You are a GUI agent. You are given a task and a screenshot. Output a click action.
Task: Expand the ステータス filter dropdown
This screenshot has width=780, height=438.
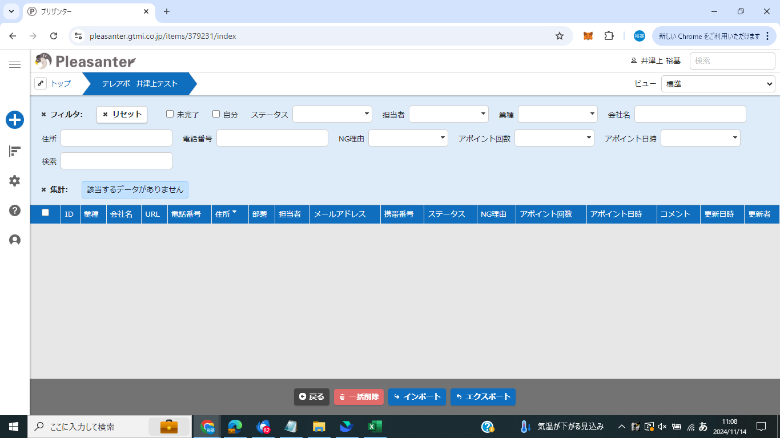tap(332, 115)
